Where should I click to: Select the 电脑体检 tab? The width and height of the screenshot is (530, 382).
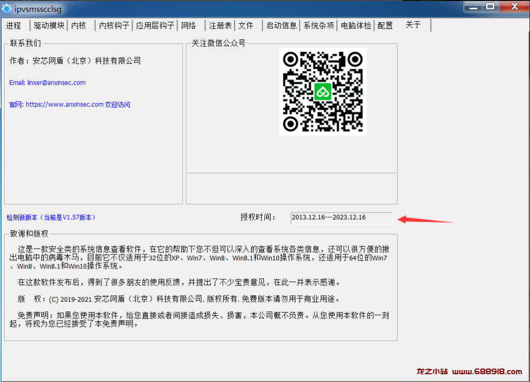click(356, 25)
